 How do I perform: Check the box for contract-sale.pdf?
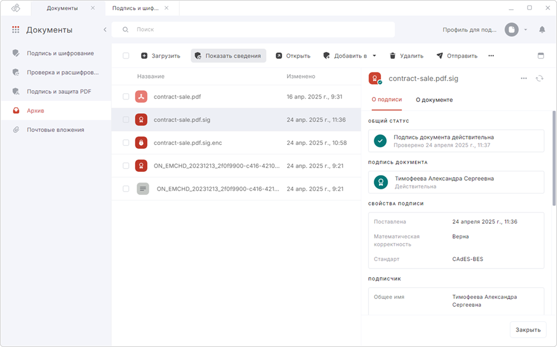(126, 97)
